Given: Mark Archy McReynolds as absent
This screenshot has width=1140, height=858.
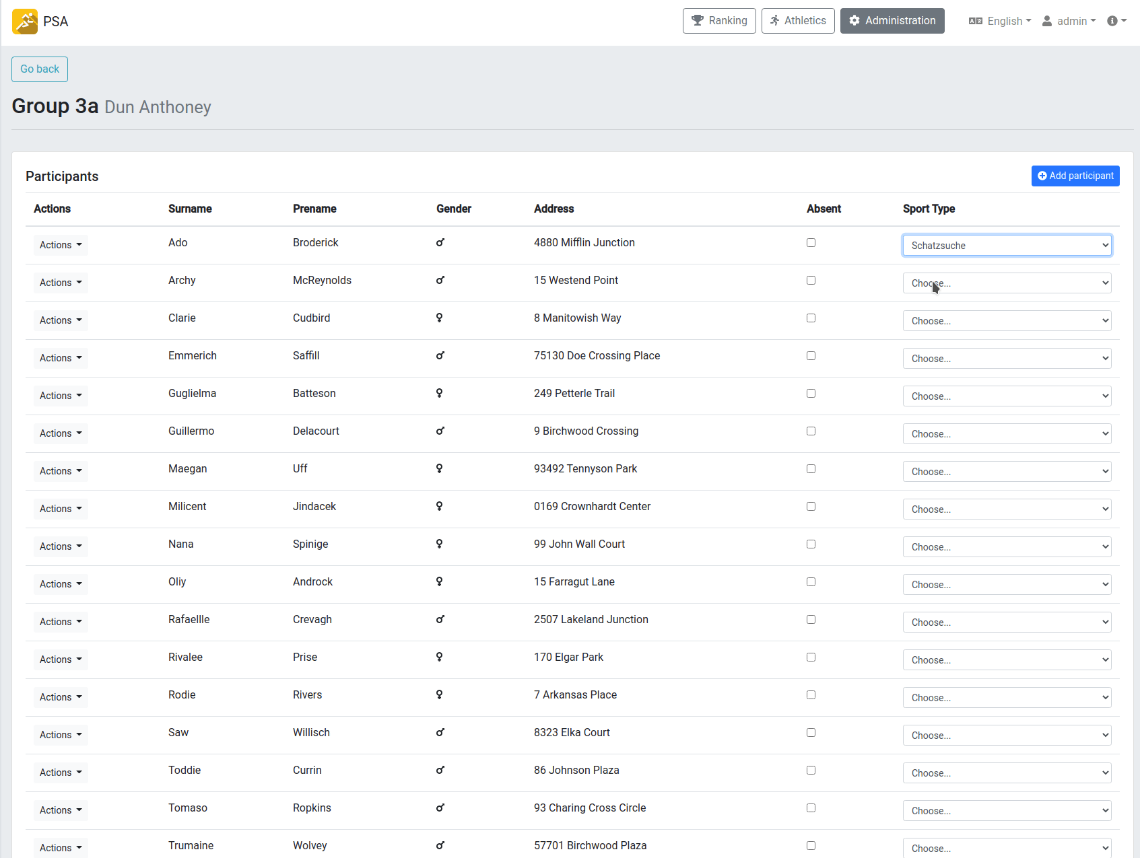Looking at the screenshot, I should (811, 281).
